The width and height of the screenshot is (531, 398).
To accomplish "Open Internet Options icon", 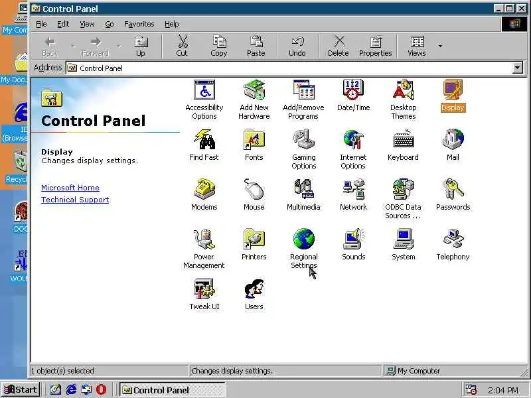I will click(x=353, y=149).
